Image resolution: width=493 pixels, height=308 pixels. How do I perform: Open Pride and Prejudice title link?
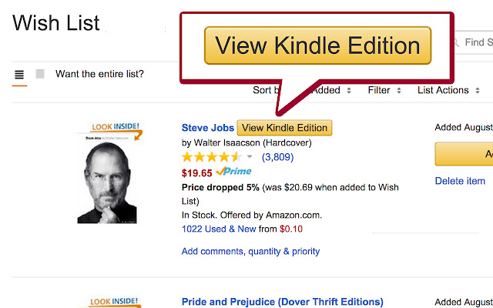(283, 302)
